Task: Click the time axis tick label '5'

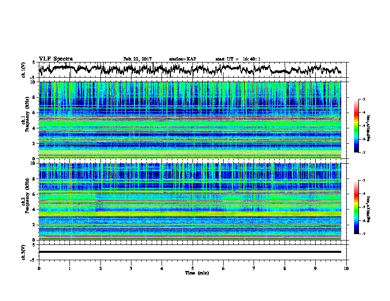Action: coord(193,269)
